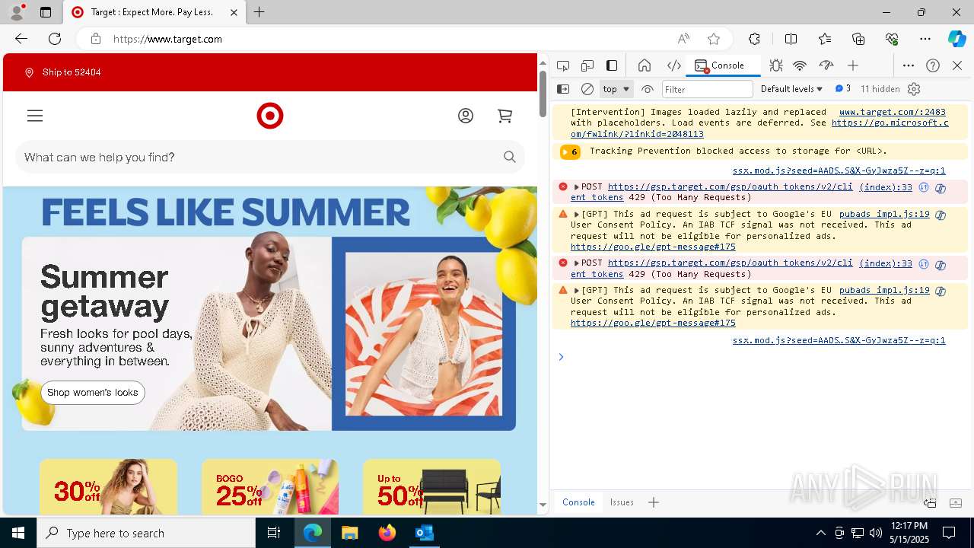
Task: Ask Copilot about the first POST error
Action: pos(941,188)
